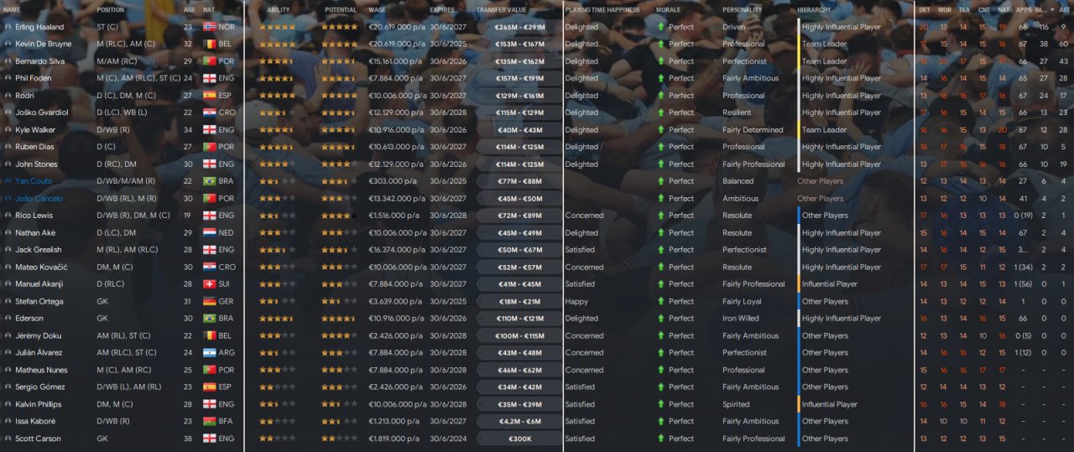The height and width of the screenshot is (452, 1074).
Task: Click Bernardo Silva's yellow Team Leader bar
Action: [799, 61]
